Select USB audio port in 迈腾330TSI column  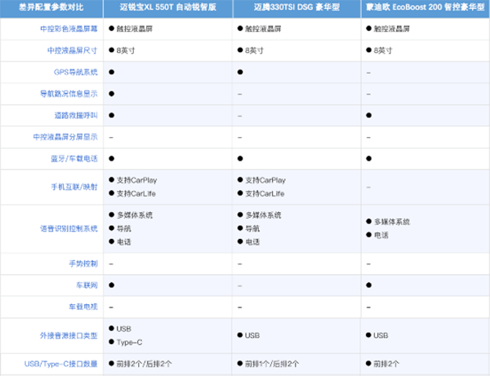pyautogui.click(x=252, y=335)
